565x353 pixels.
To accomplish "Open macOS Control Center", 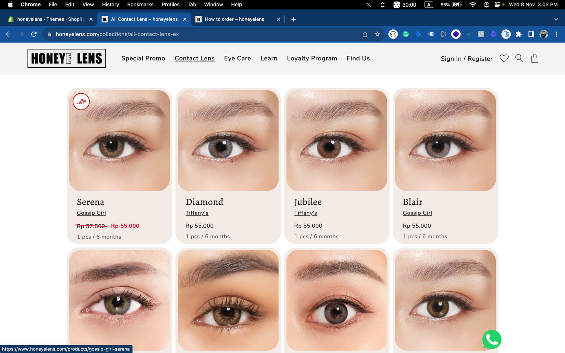I will [x=497, y=5].
